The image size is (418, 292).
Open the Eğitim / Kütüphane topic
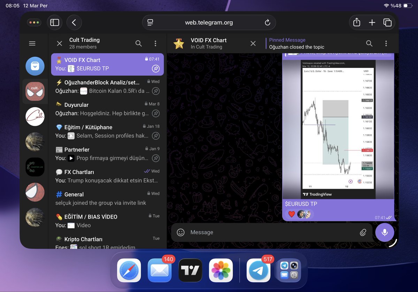tap(107, 132)
